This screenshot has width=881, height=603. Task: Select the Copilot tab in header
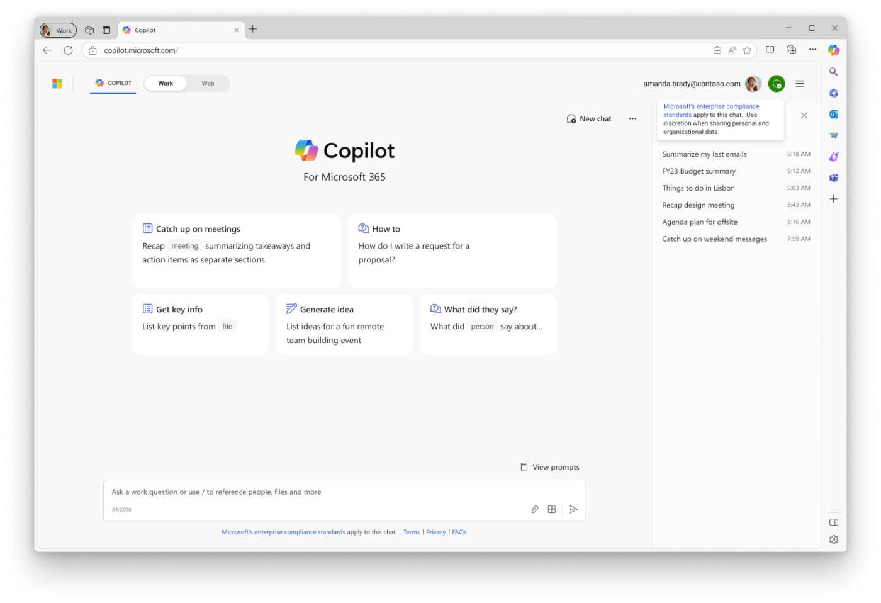pyautogui.click(x=113, y=83)
